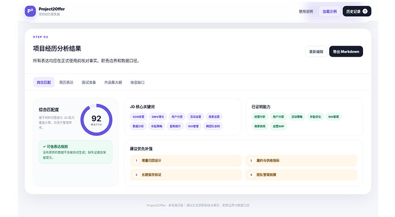Click the green 经营分析 ability tag
This screenshot has height=217, width=395.
click(260, 116)
